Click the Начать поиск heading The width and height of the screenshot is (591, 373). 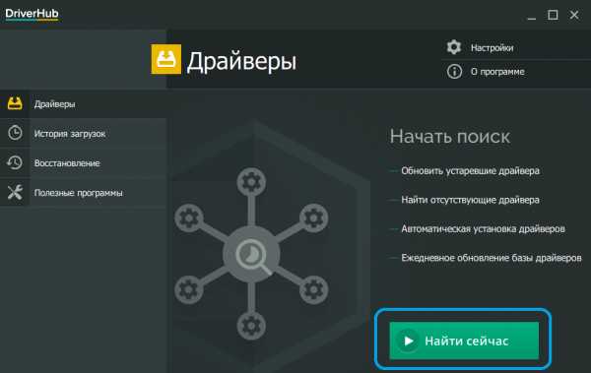click(450, 137)
